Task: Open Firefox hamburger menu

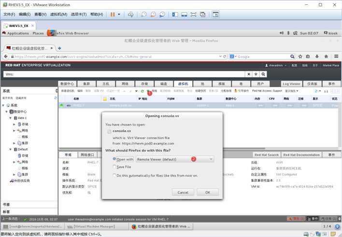Action: [336, 57]
